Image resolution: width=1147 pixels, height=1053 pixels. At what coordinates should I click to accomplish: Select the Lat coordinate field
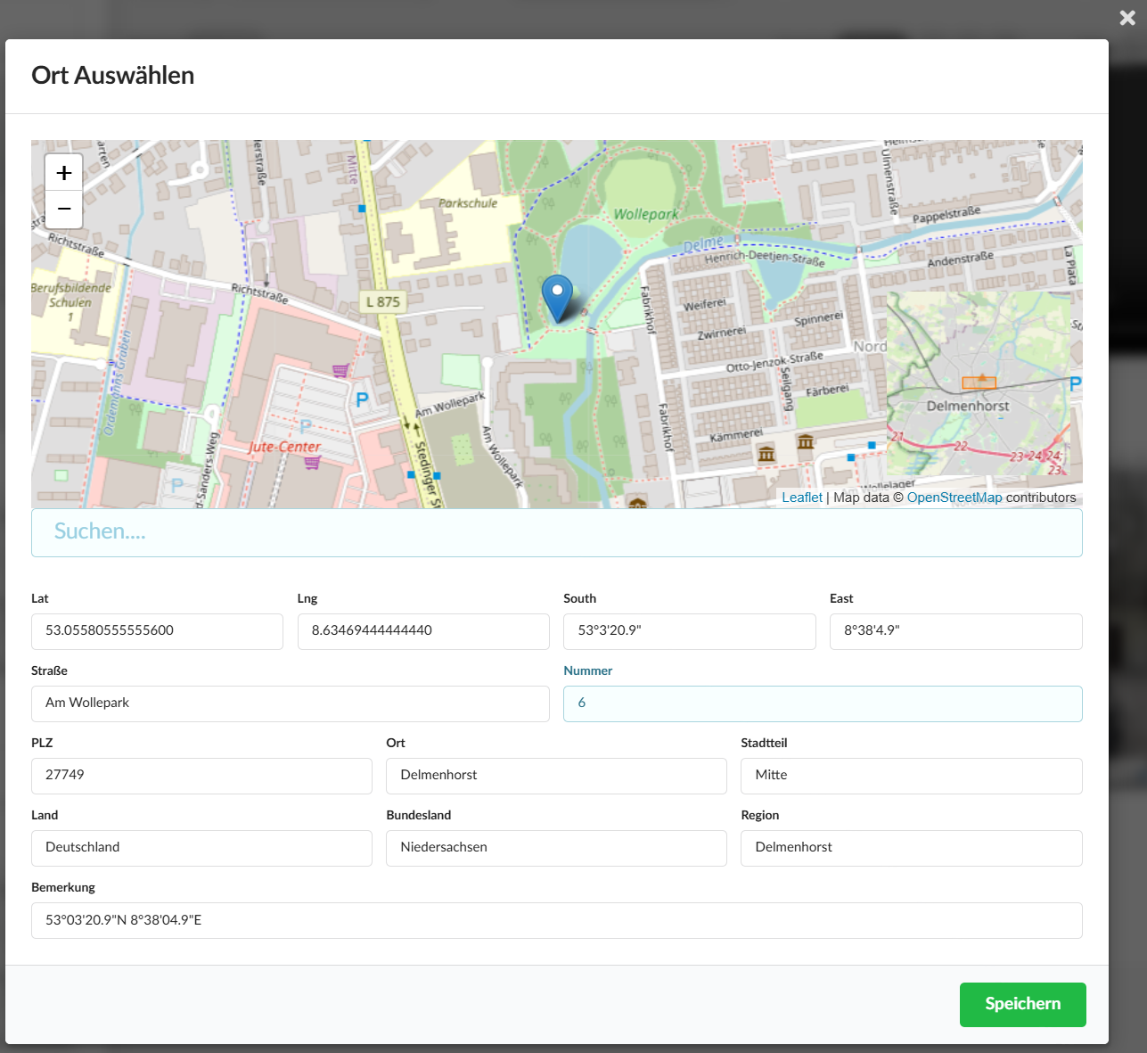[157, 631]
